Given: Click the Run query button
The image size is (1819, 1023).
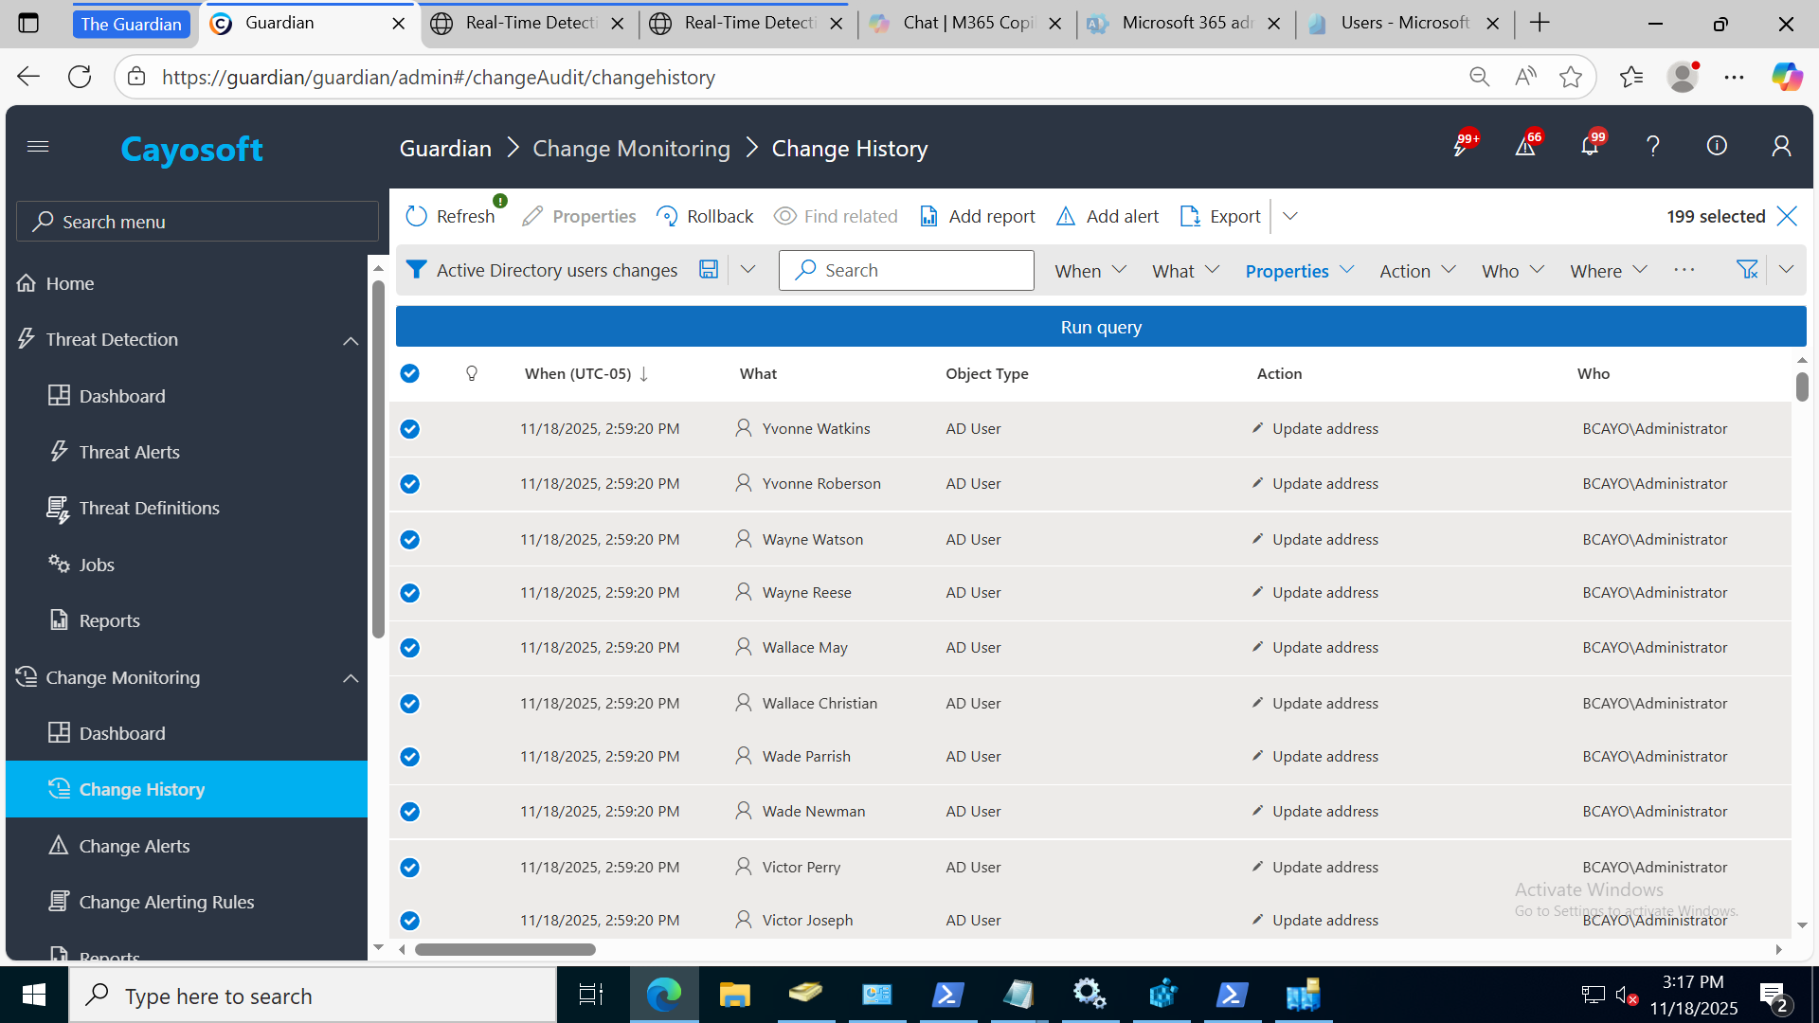Looking at the screenshot, I should (1100, 327).
